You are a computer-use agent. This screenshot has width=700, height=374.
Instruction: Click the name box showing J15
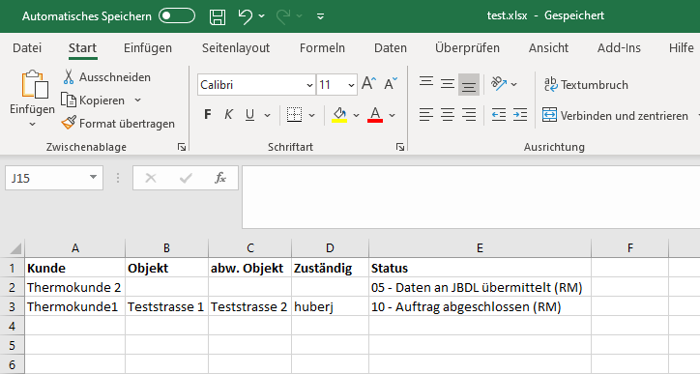click(x=46, y=178)
